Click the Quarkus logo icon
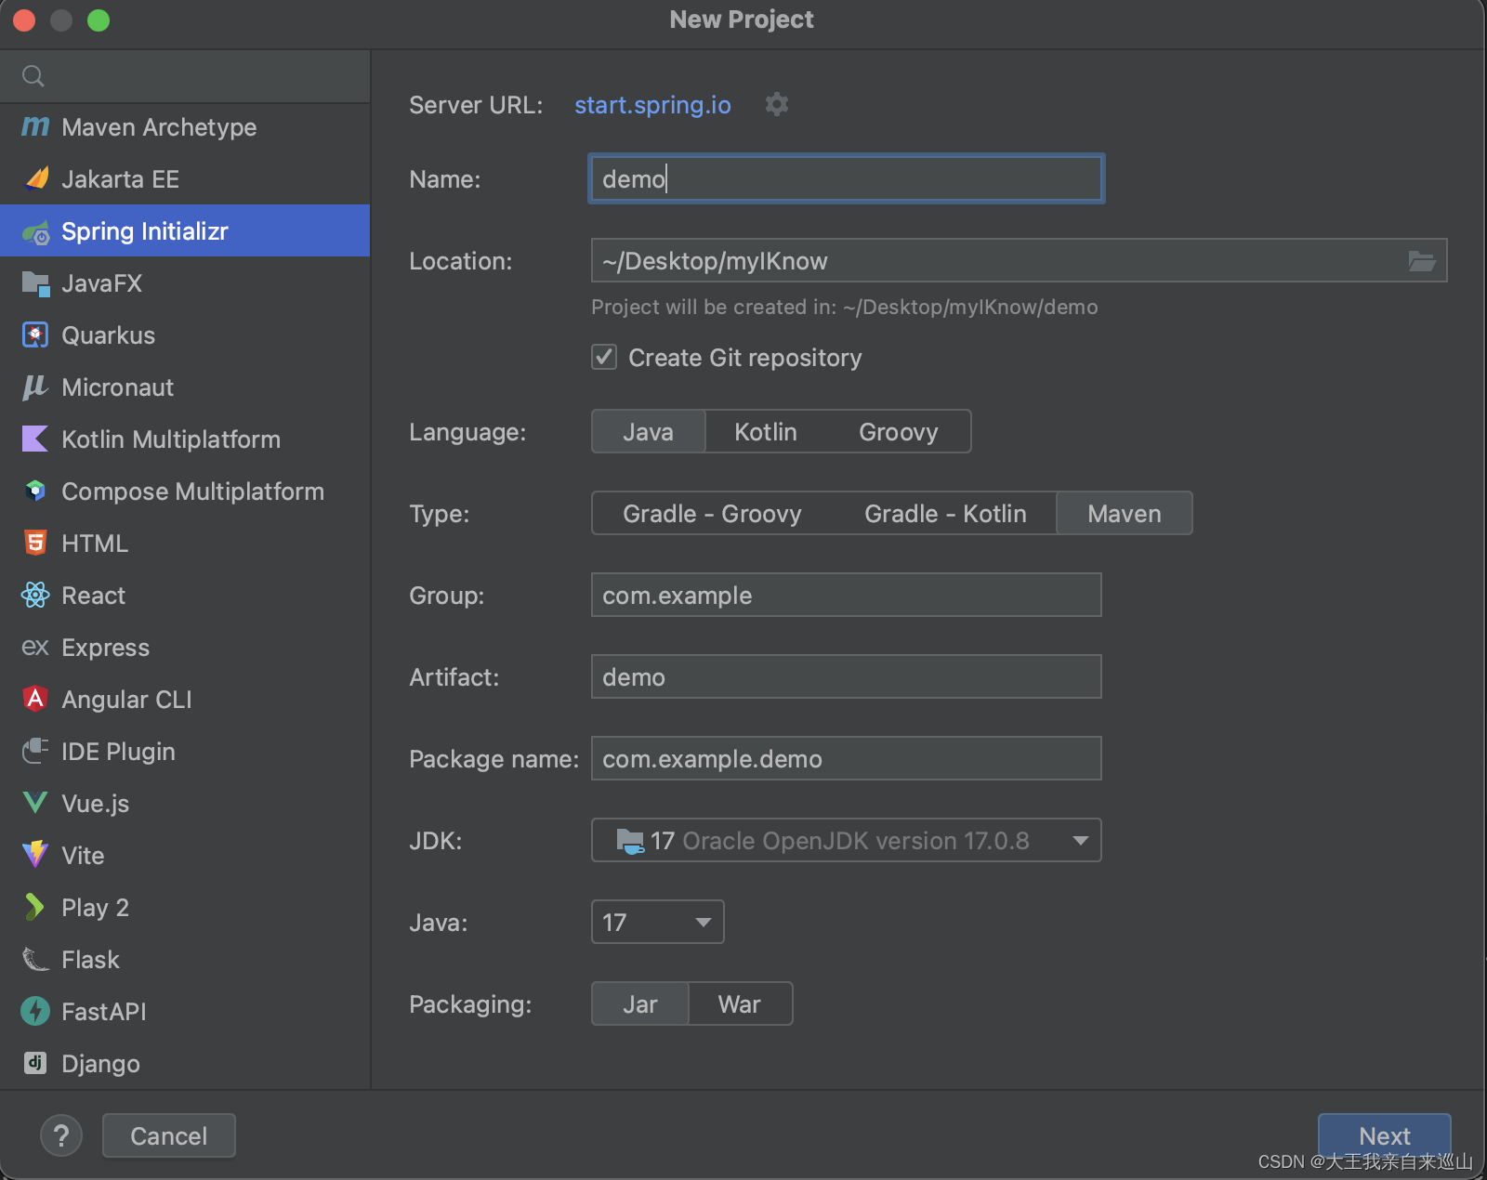The height and width of the screenshot is (1180, 1487). [x=35, y=335]
